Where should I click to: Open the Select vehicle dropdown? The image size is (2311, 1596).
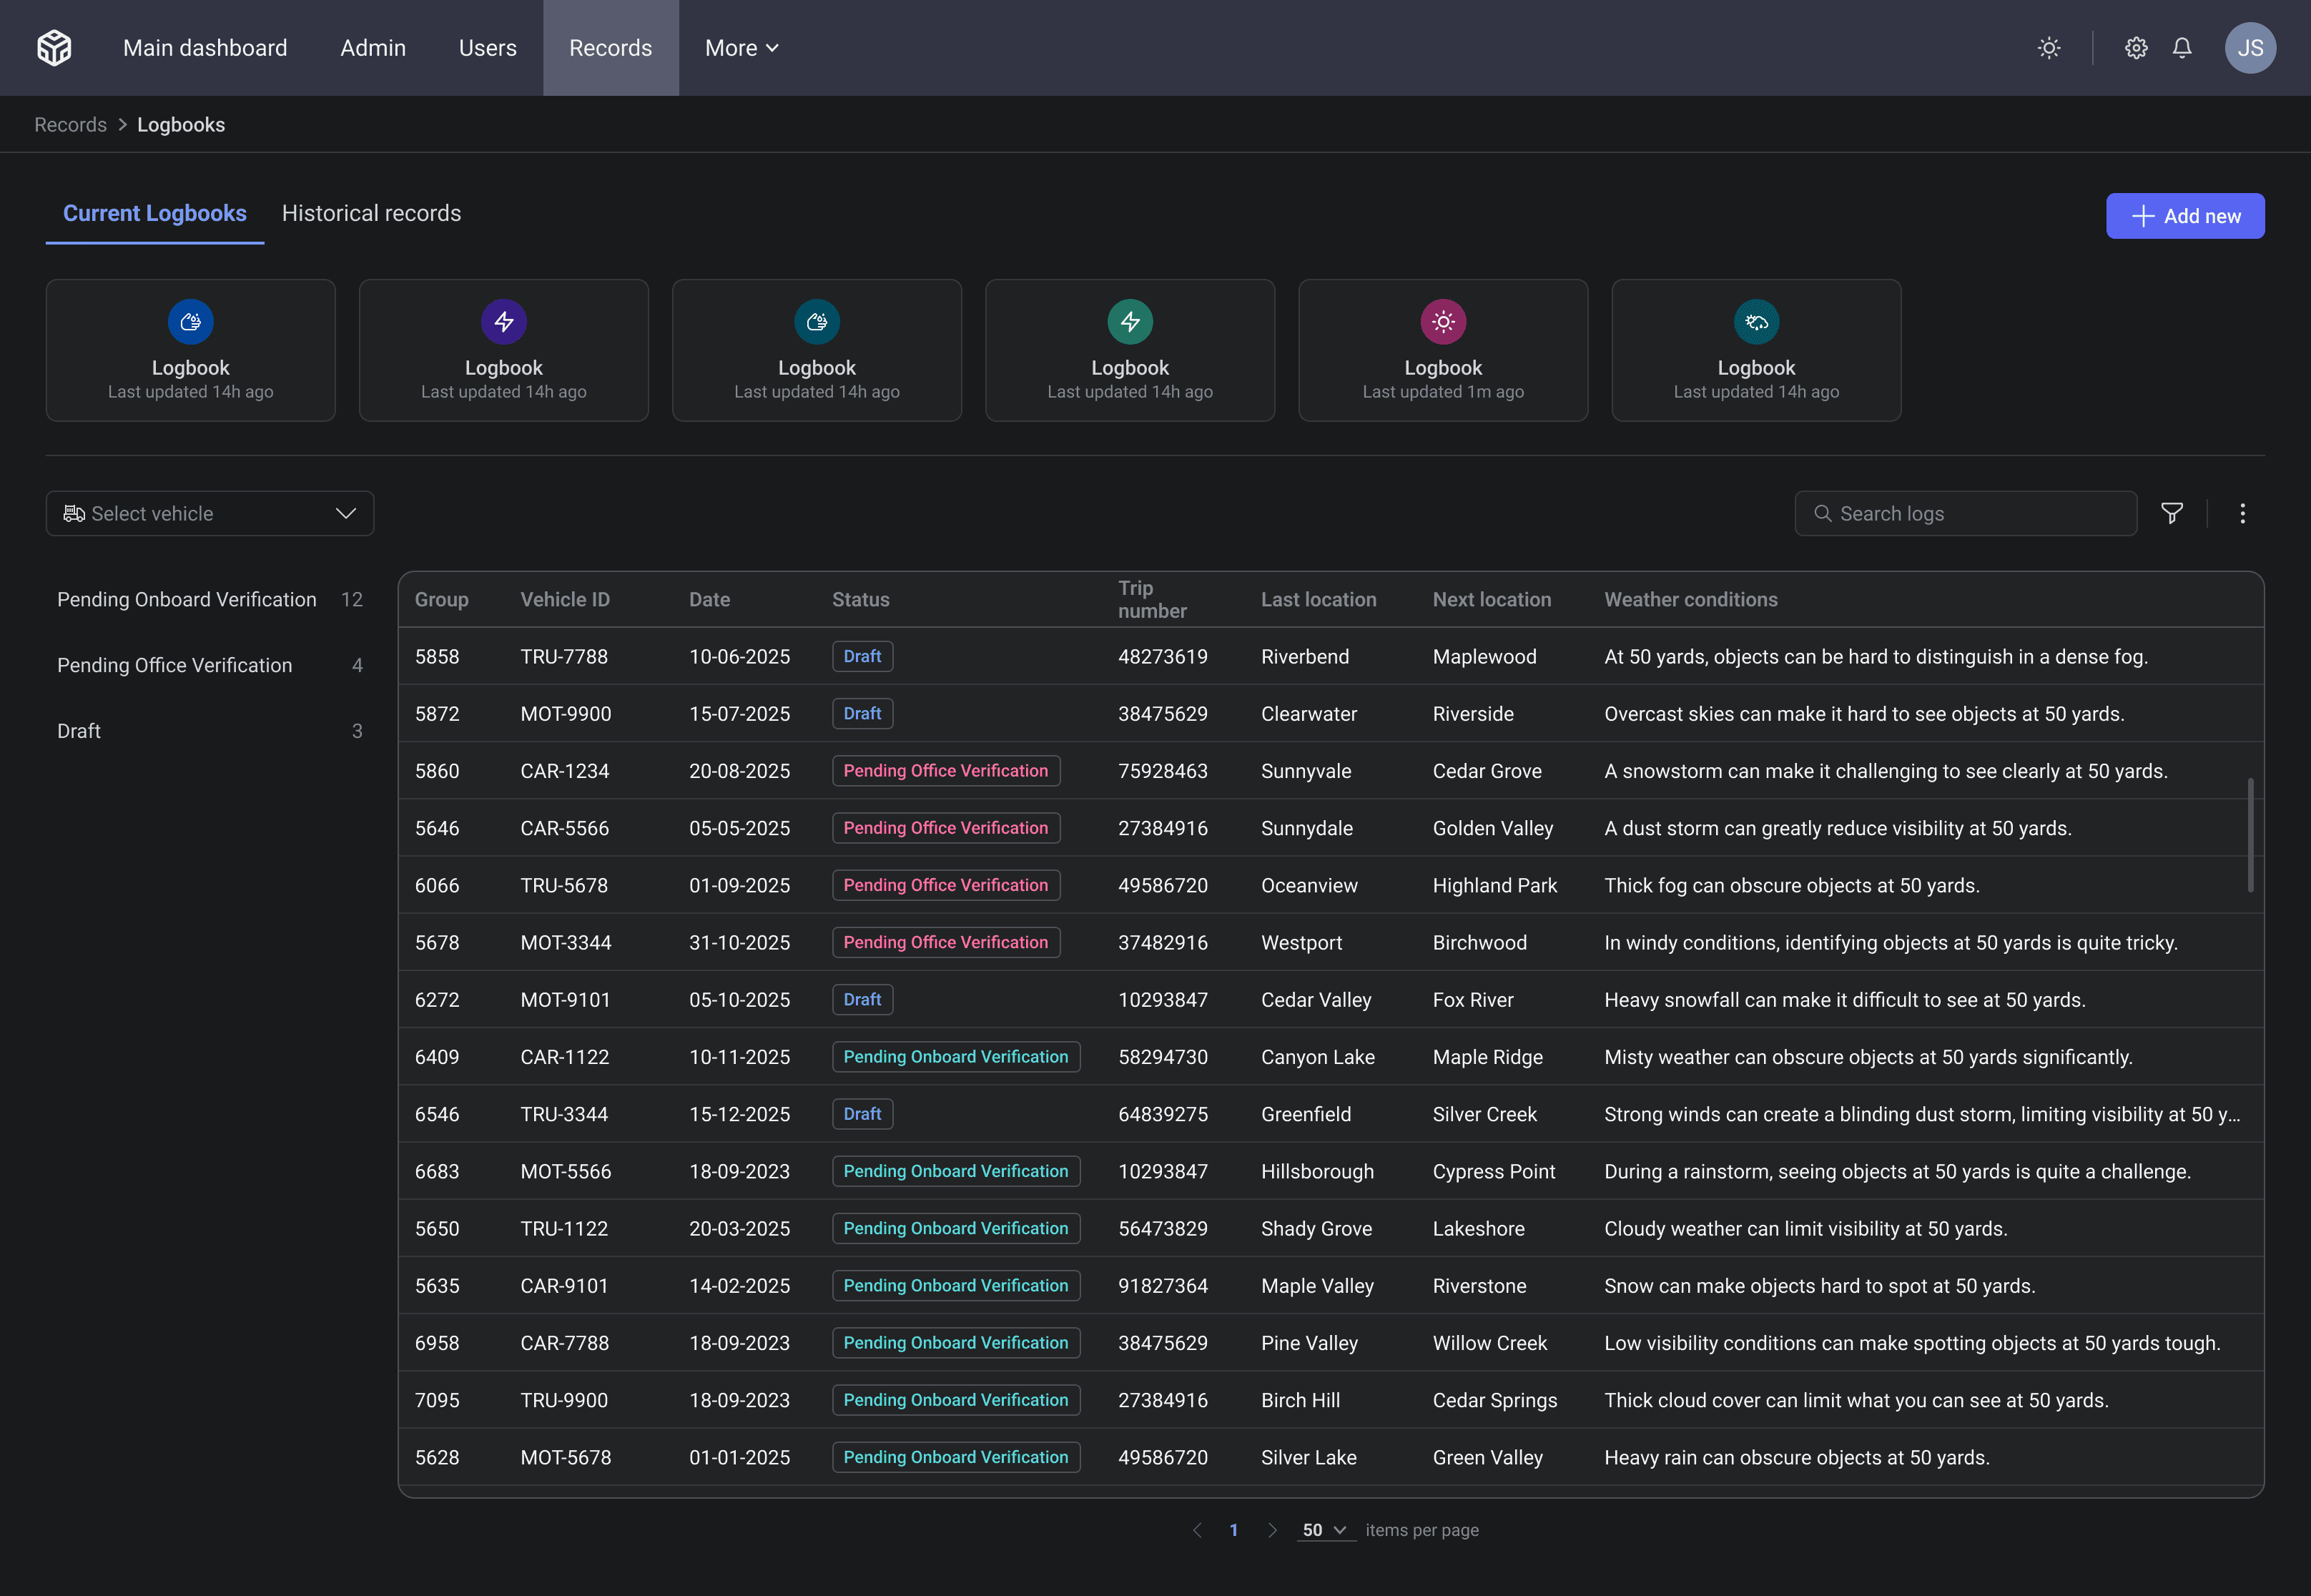pos(210,513)
